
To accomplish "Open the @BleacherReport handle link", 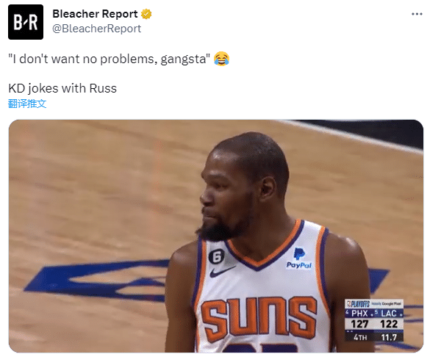I will coord(97,29).
